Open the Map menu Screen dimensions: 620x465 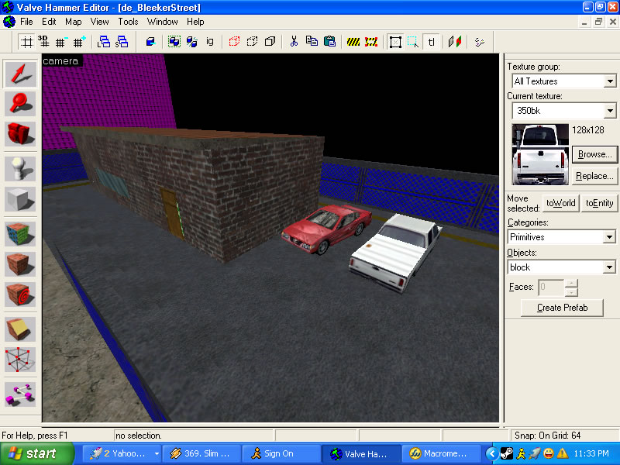(x=73, y=22)
